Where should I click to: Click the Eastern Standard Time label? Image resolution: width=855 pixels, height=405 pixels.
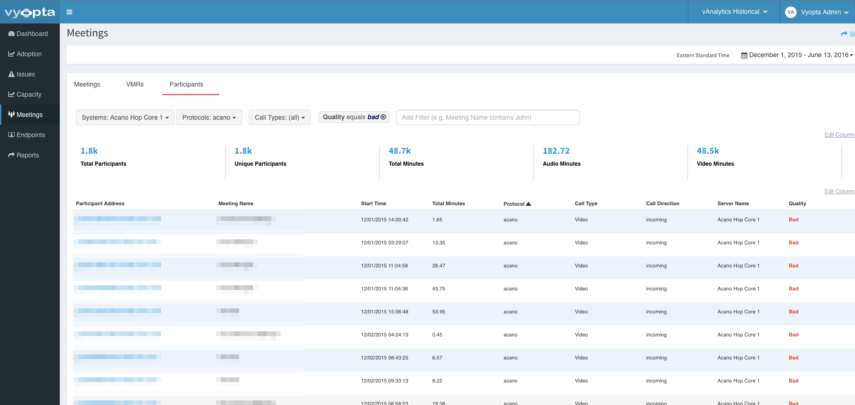click(703, 55)
